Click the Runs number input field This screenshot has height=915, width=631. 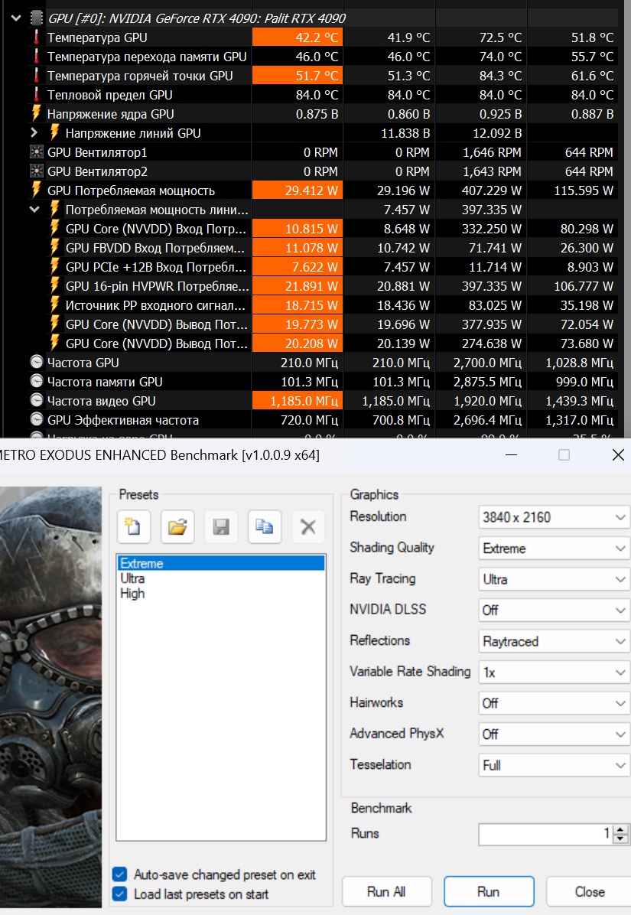click(x=545, y=834)
